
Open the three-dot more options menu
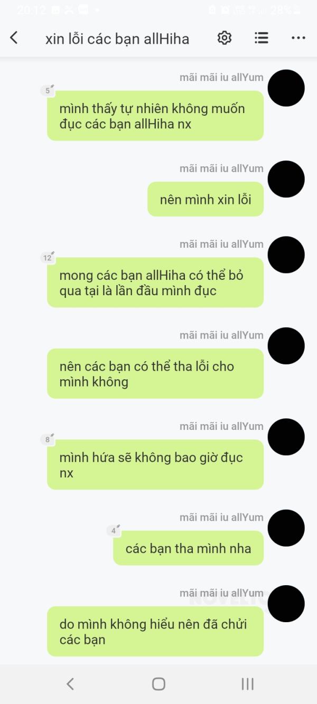299,37
